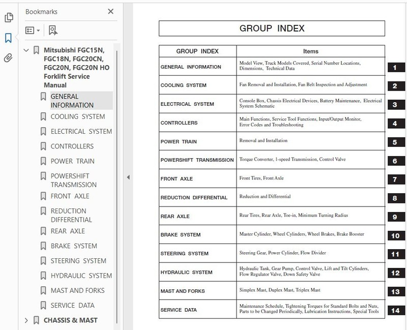Close the Bookmarks panel

[110, 11]
